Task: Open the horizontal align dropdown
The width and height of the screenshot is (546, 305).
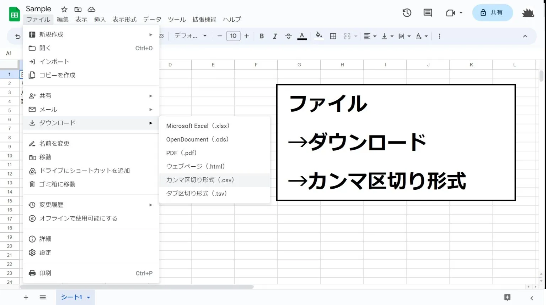Action: click(x=370, y=36)
